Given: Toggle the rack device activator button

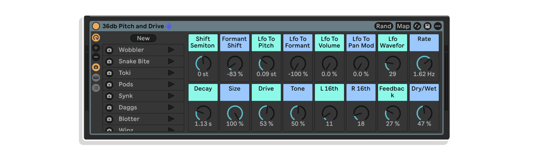Looking at the screenshot, I should [x=96, y=26].
